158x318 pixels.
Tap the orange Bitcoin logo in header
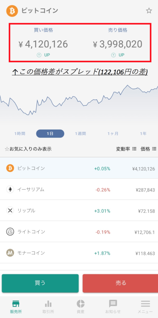pyautogui.click(x=12, y=11)
